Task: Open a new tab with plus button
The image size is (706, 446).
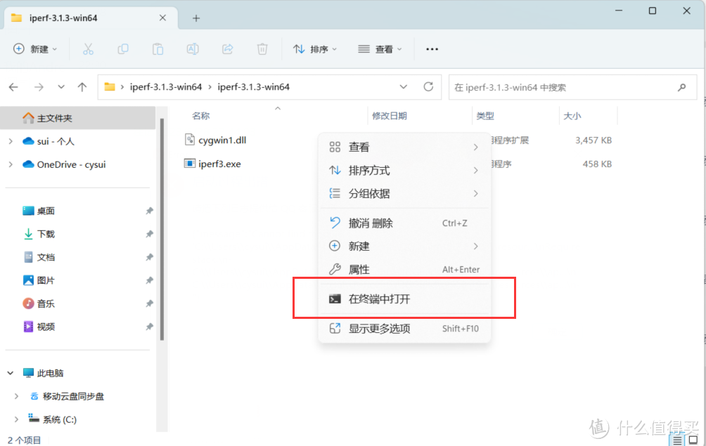Action: point(196,18)
